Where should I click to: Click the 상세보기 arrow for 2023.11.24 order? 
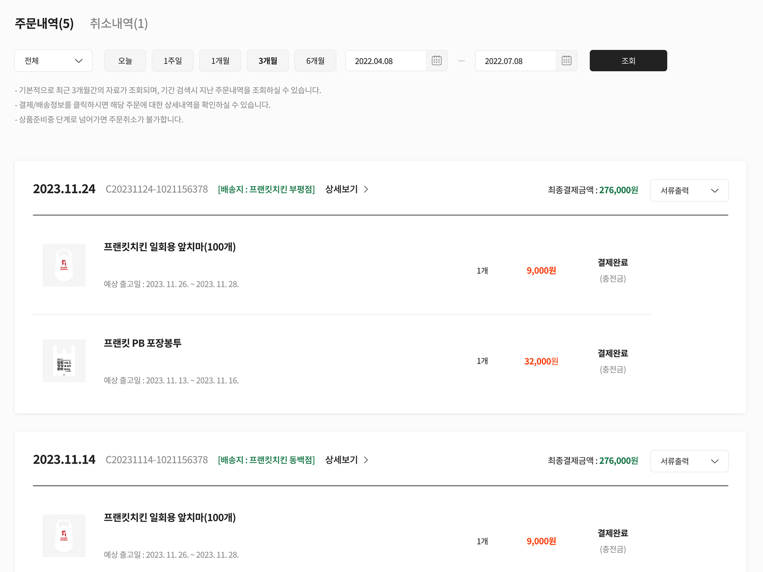point(366,189)
